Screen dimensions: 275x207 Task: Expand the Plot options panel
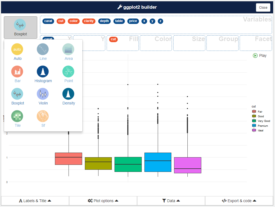103,201
